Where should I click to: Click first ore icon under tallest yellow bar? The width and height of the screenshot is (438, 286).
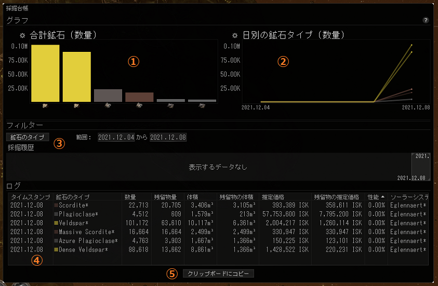click(45, 105)
